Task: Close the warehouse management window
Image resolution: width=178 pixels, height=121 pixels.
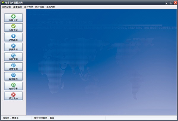Action: point(175,2)
